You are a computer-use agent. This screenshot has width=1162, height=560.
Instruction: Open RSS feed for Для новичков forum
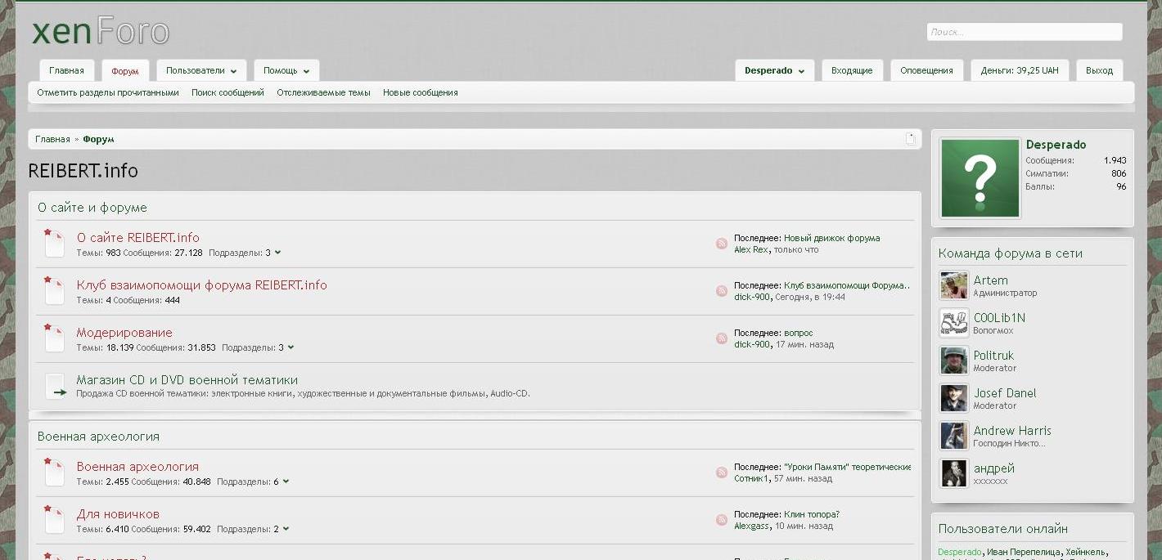click(722, 520)
